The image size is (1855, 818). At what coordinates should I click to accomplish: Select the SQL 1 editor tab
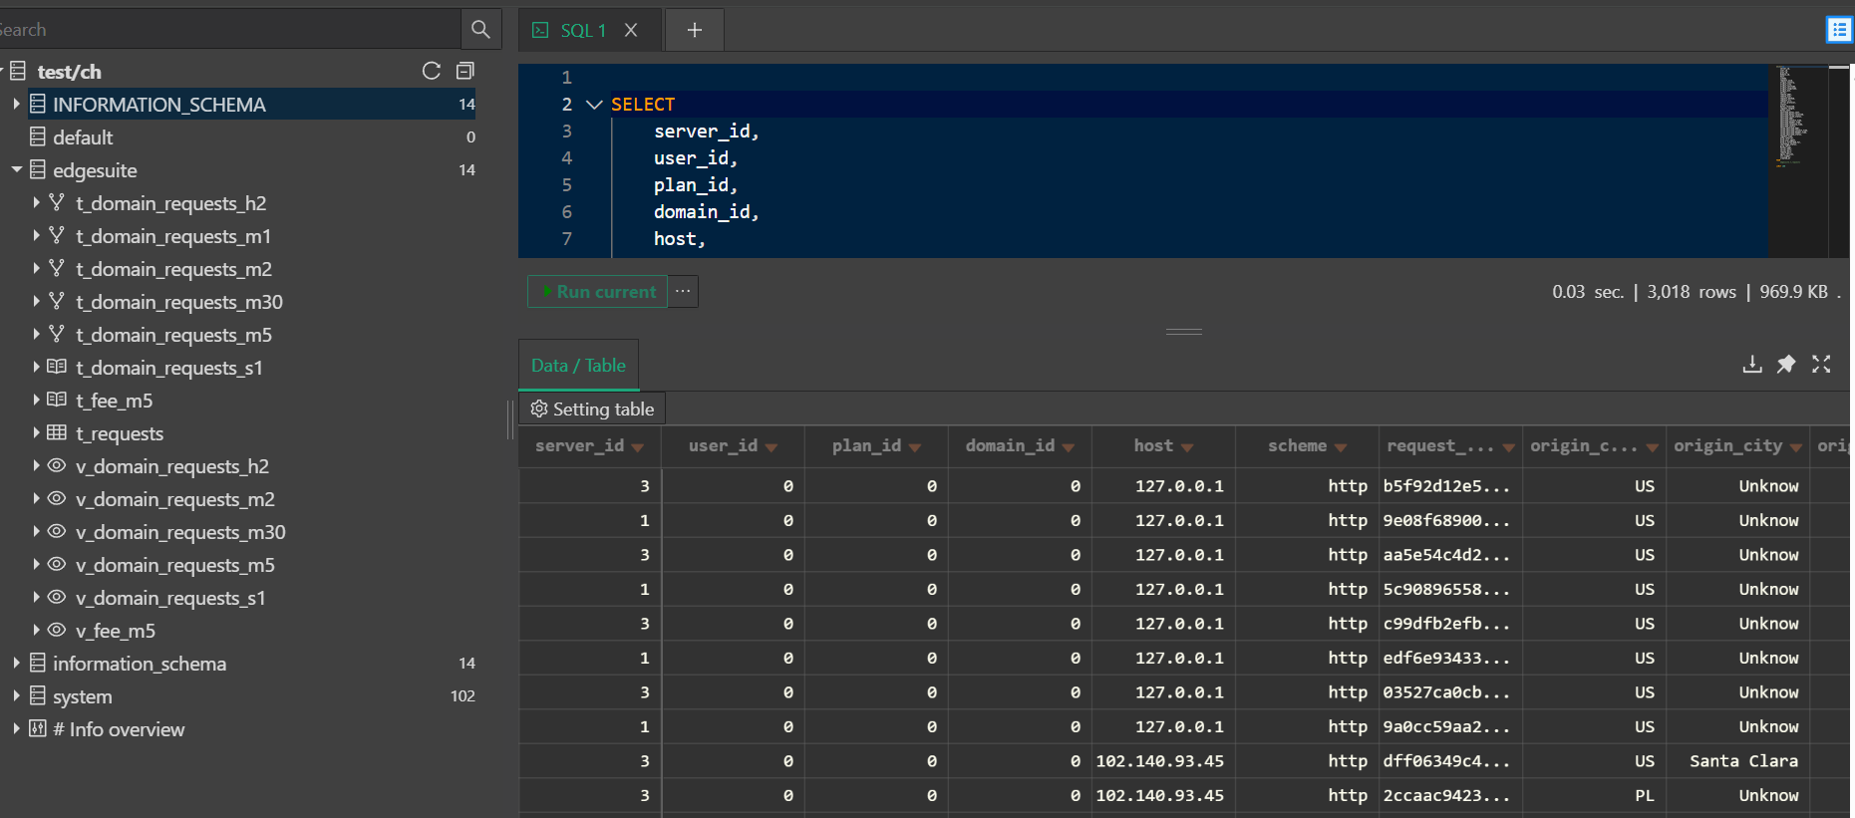coord(582,30)
